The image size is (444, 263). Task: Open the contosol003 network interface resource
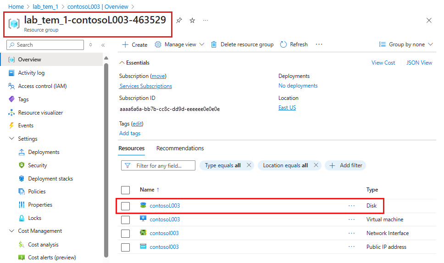(164, 233)
